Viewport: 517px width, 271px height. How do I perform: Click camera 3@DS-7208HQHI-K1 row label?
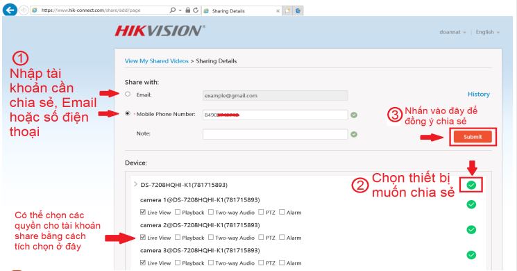pos(200,251)
